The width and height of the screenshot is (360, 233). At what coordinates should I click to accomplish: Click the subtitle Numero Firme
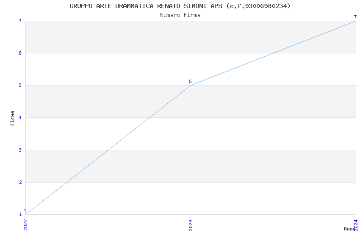tap(180, 15)
